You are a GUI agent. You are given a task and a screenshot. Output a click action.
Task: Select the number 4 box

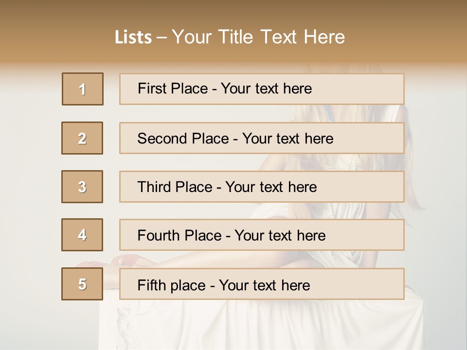point(82,235)
